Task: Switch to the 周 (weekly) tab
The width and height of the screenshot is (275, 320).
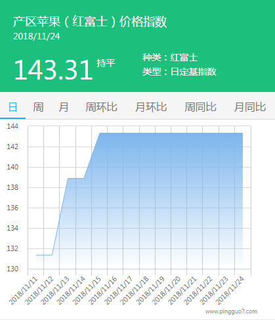Action: coord(38,107)
